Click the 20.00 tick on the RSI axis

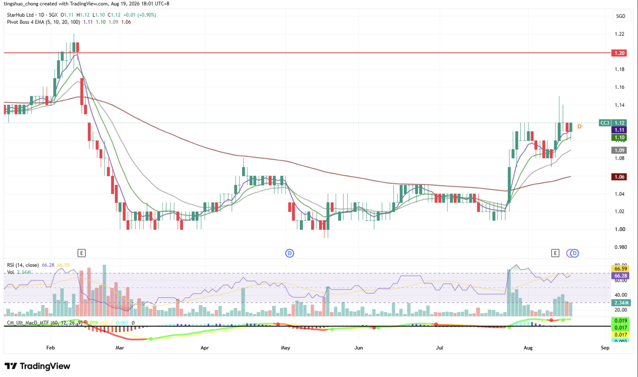tap(621, 310)
